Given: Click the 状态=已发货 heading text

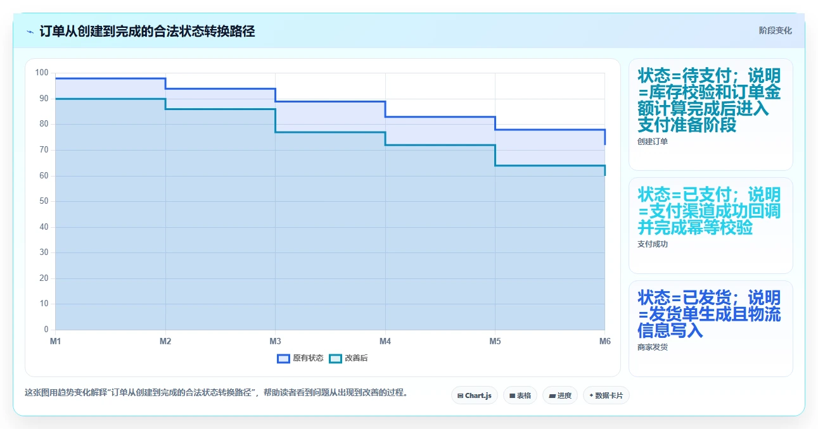Looking at the screenshot, I should tap(709, 314).
